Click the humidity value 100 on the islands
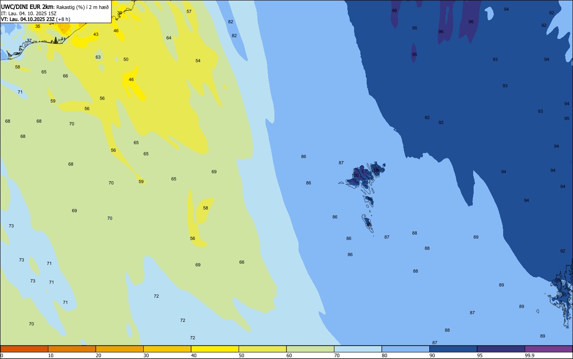The height and width of the screenshot is (359, 573). point(355,175)
